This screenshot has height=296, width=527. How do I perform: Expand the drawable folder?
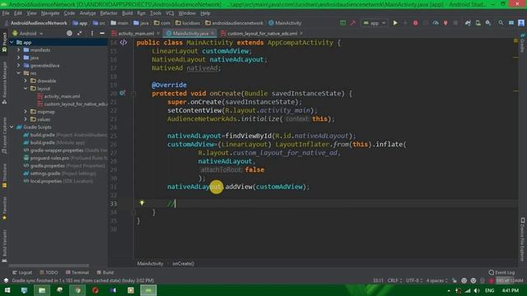point(26,81)
